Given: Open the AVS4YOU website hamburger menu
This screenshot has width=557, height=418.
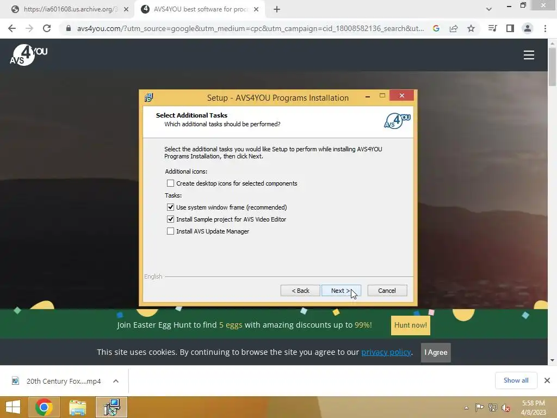Looking at the screenshot, I should 529,55.
